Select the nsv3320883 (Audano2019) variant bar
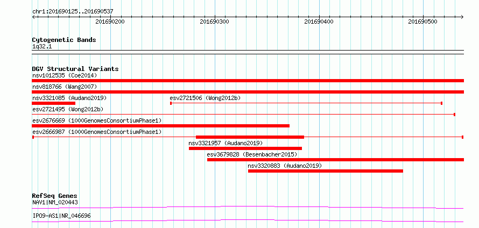479x228 pixels. pyautogui.click(x=325, y=171)
